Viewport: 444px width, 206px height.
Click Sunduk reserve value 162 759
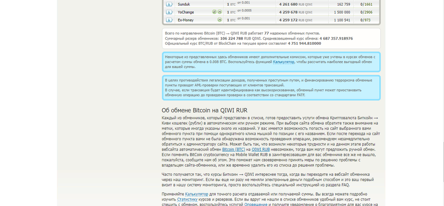pos(344,4)
